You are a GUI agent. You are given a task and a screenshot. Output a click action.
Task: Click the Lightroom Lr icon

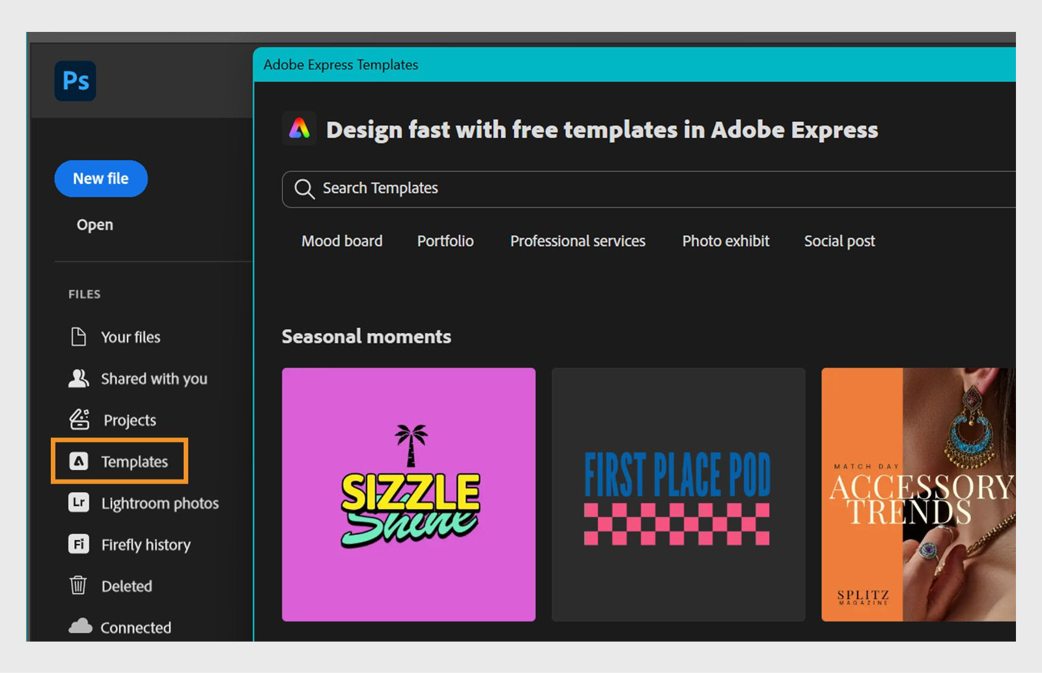click(79, 503)
